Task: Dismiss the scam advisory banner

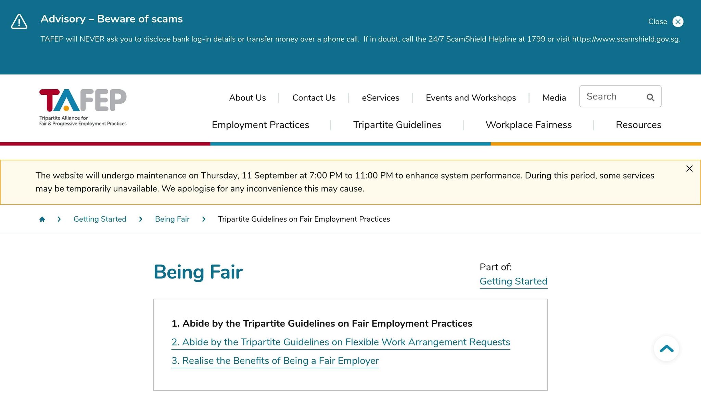Action: [678, 22]
